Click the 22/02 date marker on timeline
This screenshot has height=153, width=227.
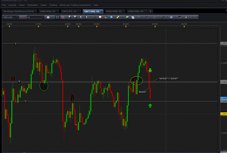126,27
